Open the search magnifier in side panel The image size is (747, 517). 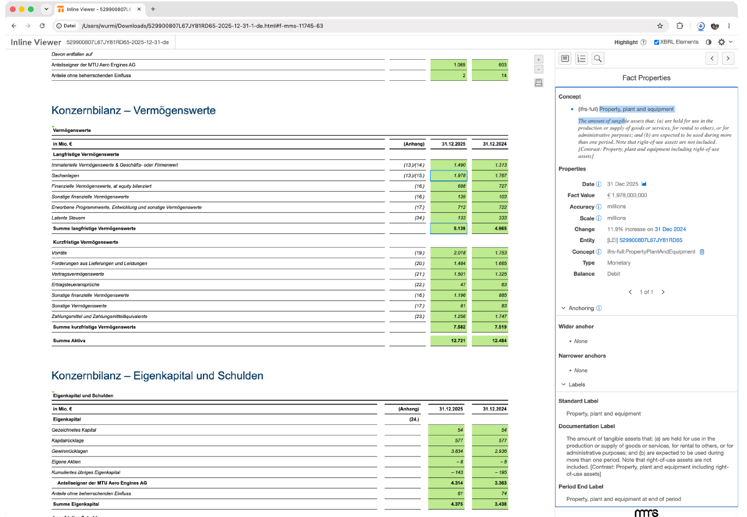(x=598, y=58)
